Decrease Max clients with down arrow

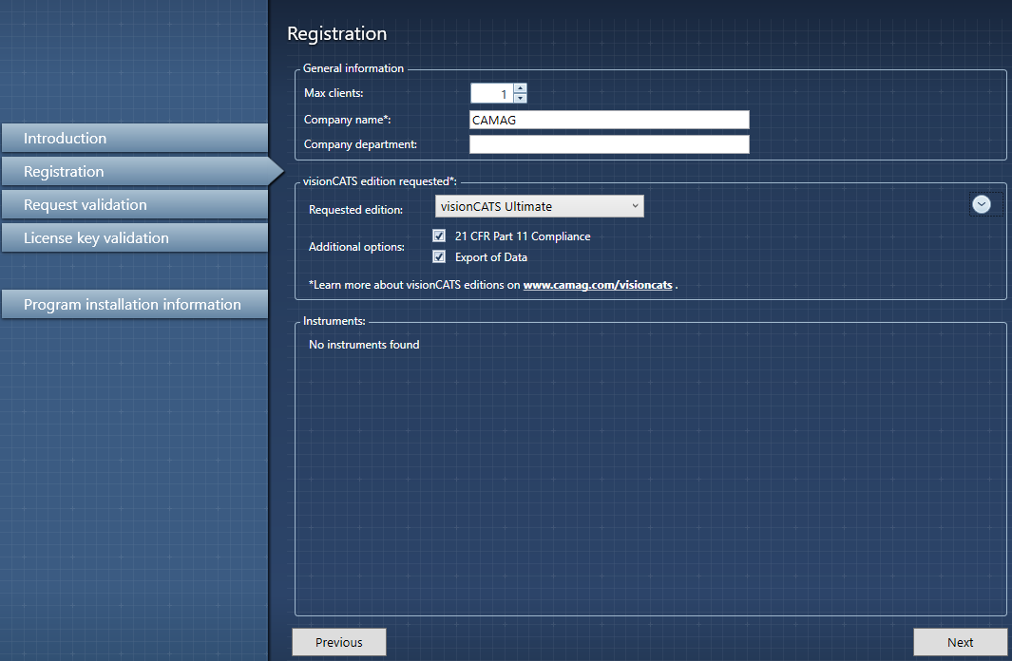[x=520, y=98]
